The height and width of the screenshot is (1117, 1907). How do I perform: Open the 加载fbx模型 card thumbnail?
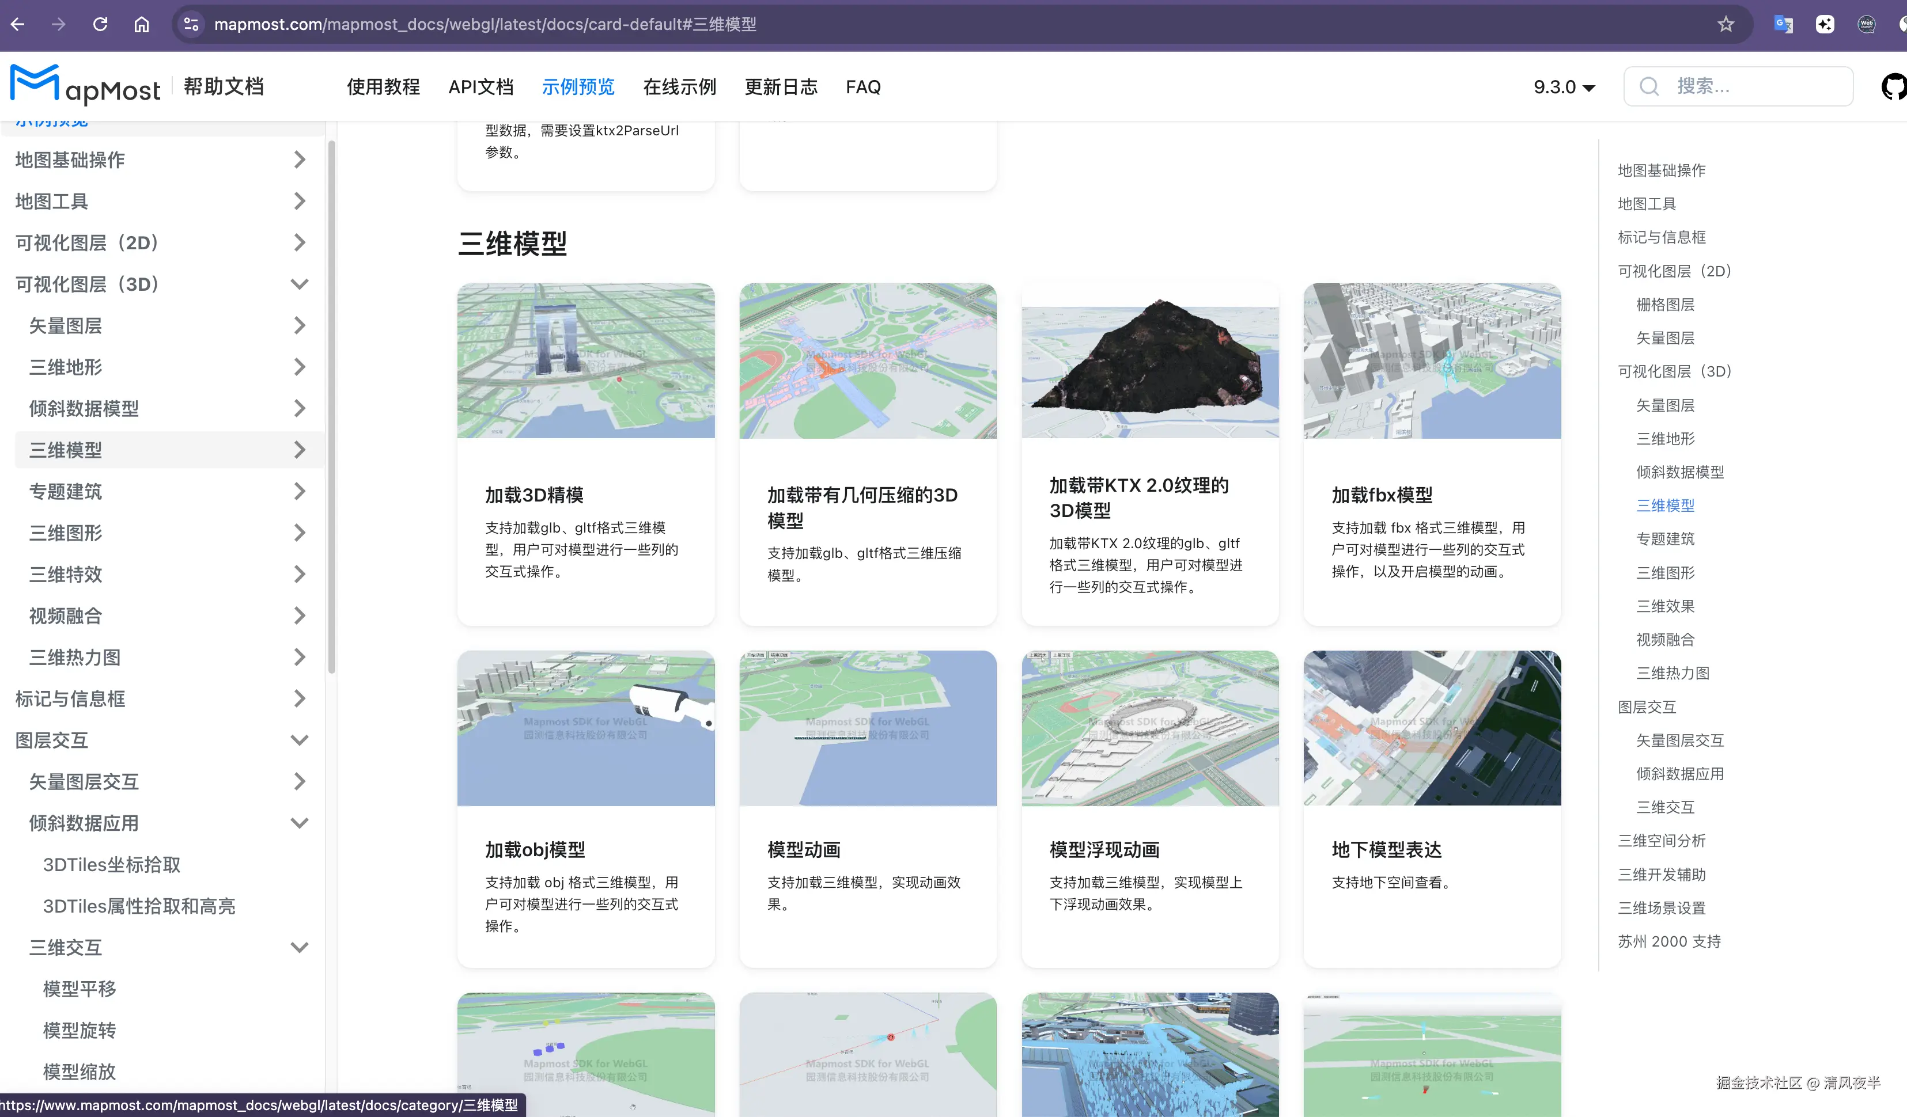1431,361
